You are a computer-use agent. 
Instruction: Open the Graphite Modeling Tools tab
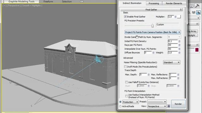(21, 2)
